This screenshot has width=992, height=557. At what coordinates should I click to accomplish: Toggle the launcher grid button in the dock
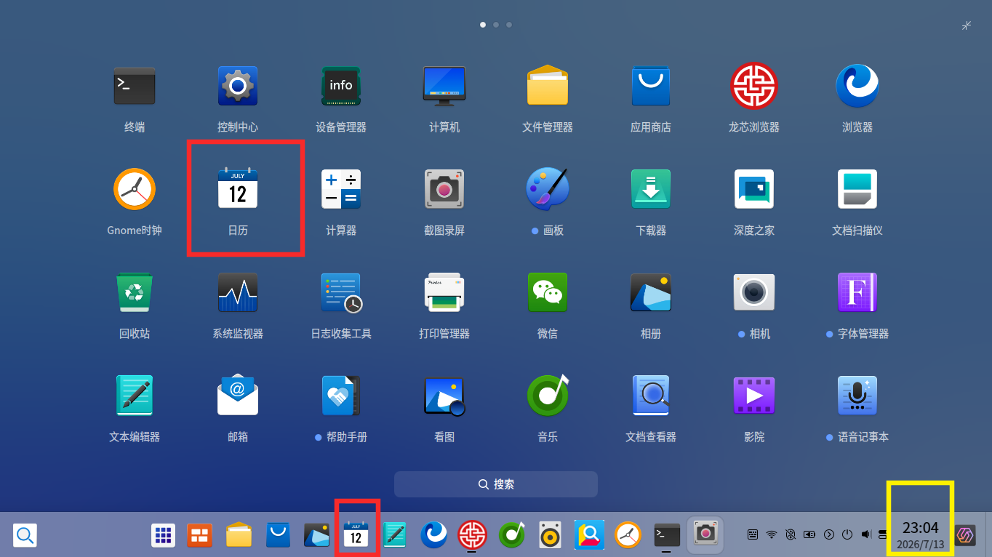[163, 536]
